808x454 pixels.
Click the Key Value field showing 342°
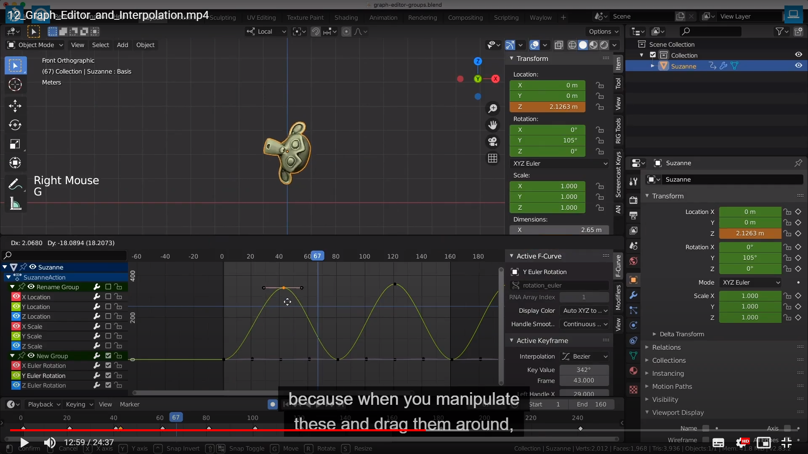point(584,370)
